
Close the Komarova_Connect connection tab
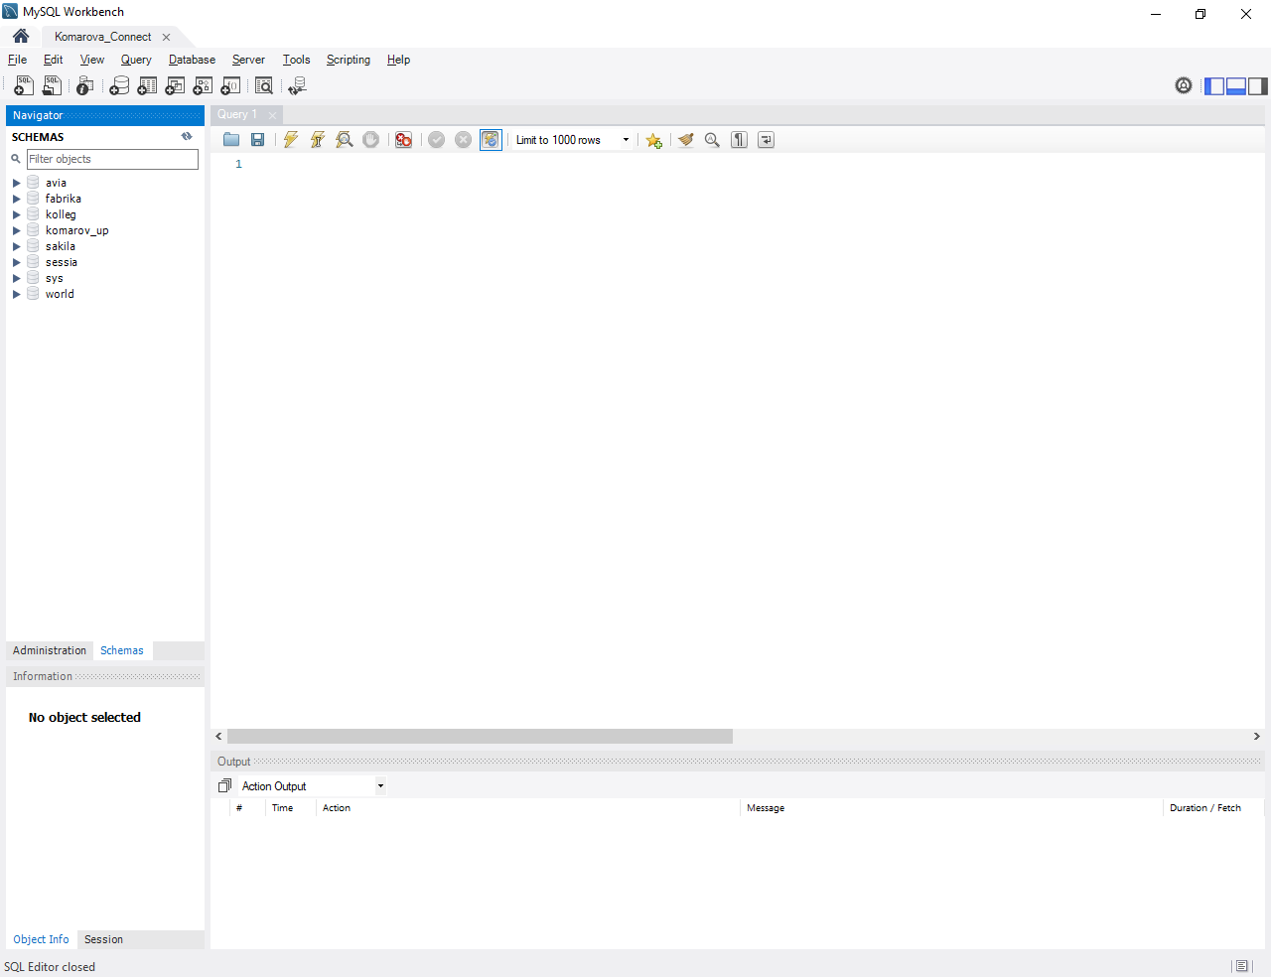click(166, 37)
